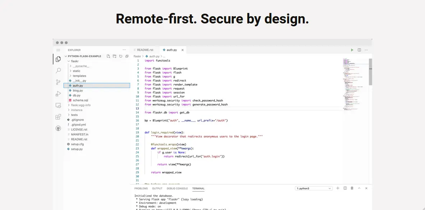Open the Run and Debug view
425x210 pixels.
[x=58, y=94]
